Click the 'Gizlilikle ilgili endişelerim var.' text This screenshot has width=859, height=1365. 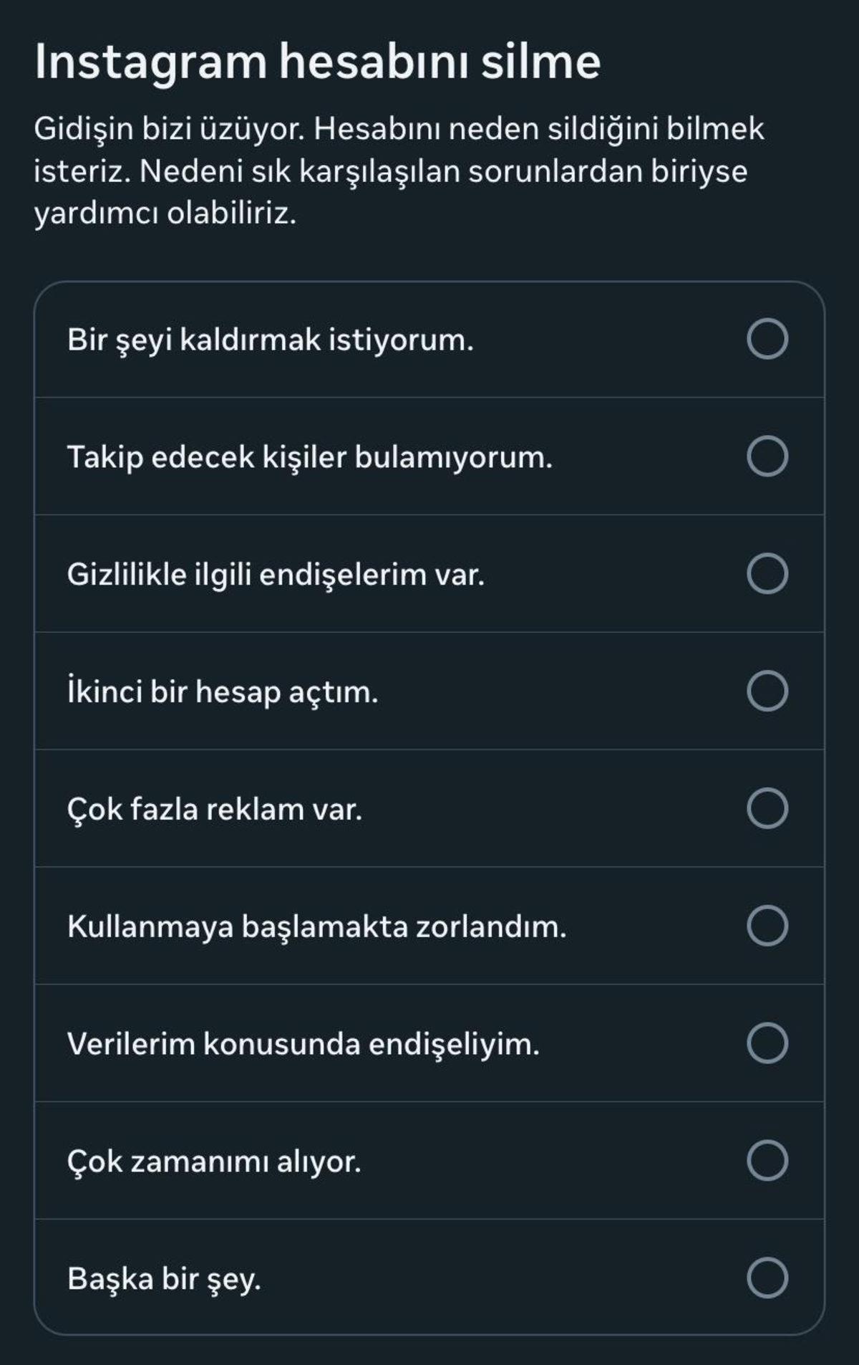tap(276, 575)
